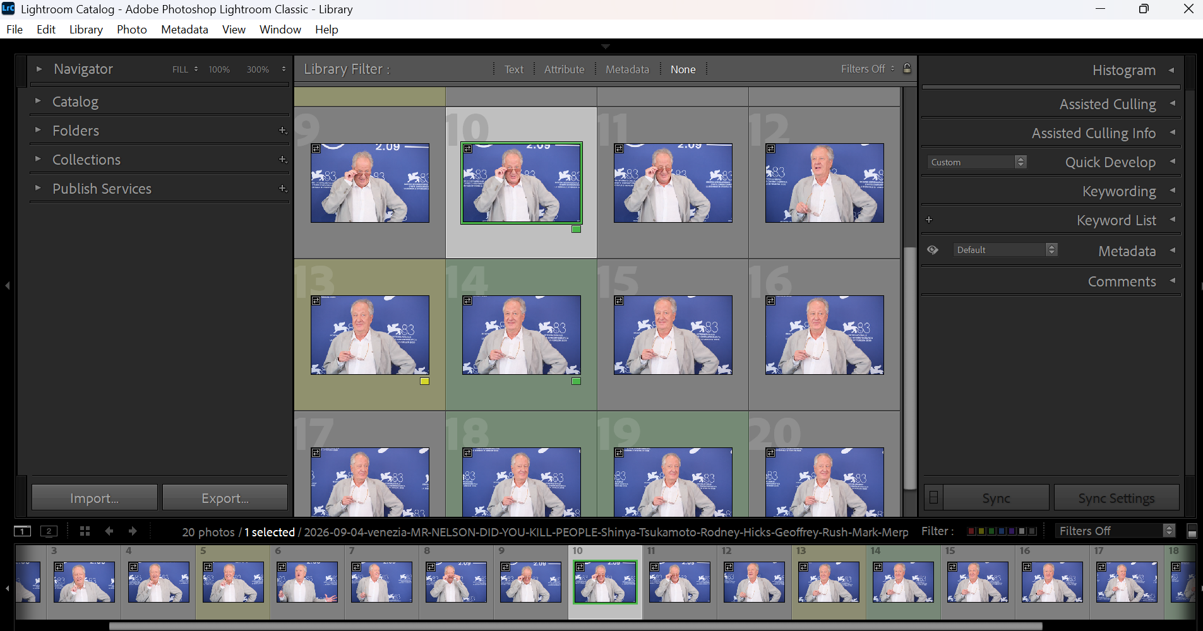Click the Export button

225,498
